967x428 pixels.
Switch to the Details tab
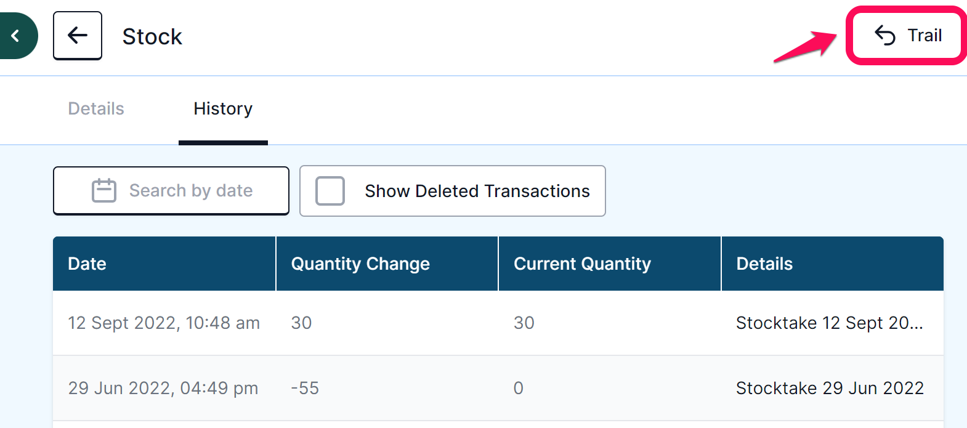pos(96,108)
